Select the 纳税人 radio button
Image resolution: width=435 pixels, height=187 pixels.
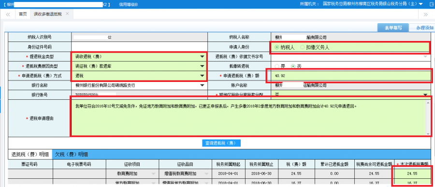pyautogui.click(x=277, y=47)
